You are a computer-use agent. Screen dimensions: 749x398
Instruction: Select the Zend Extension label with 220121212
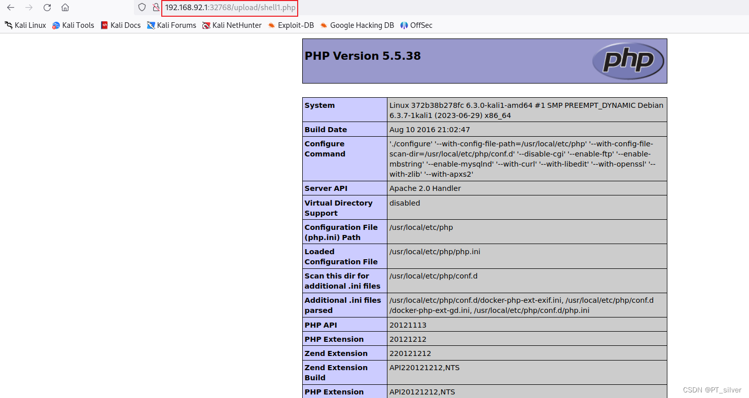(336, 353)
